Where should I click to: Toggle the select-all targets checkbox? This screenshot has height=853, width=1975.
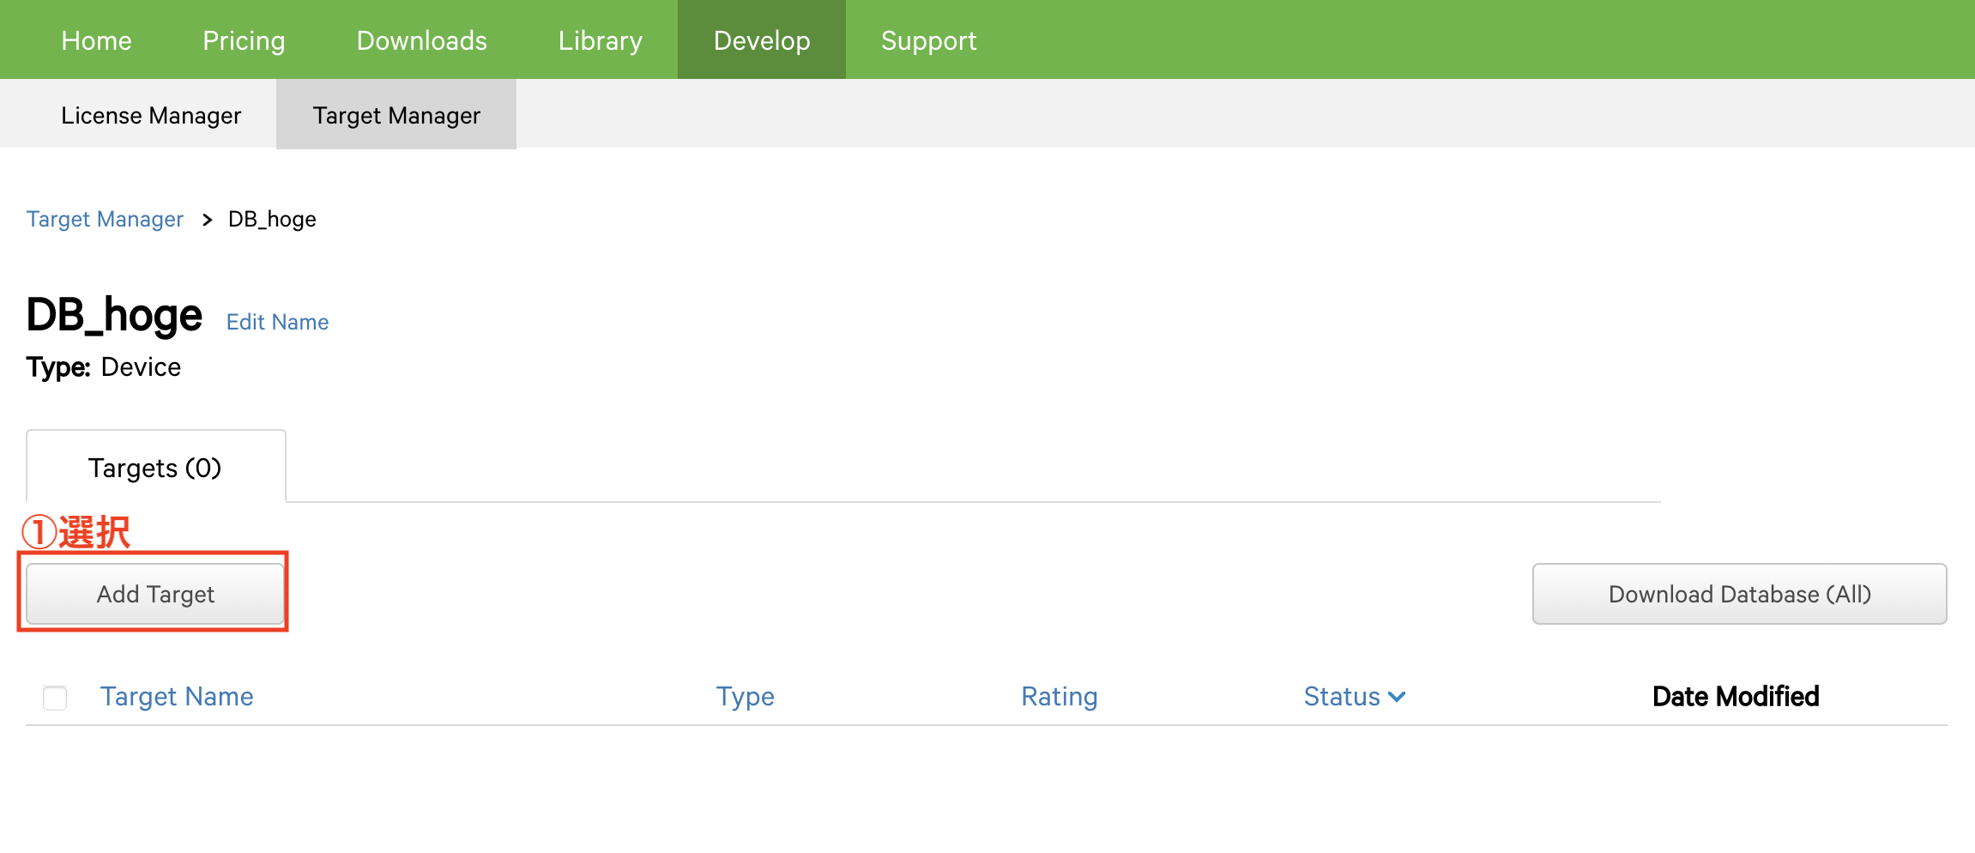point(55,698)
